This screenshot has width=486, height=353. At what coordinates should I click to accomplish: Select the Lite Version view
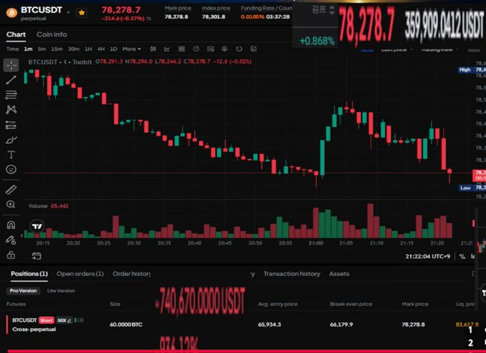61,291
